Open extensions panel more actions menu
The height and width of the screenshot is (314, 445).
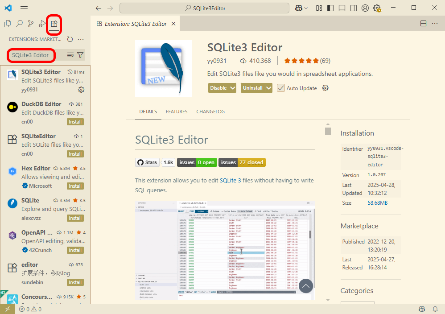pos(81,39)
